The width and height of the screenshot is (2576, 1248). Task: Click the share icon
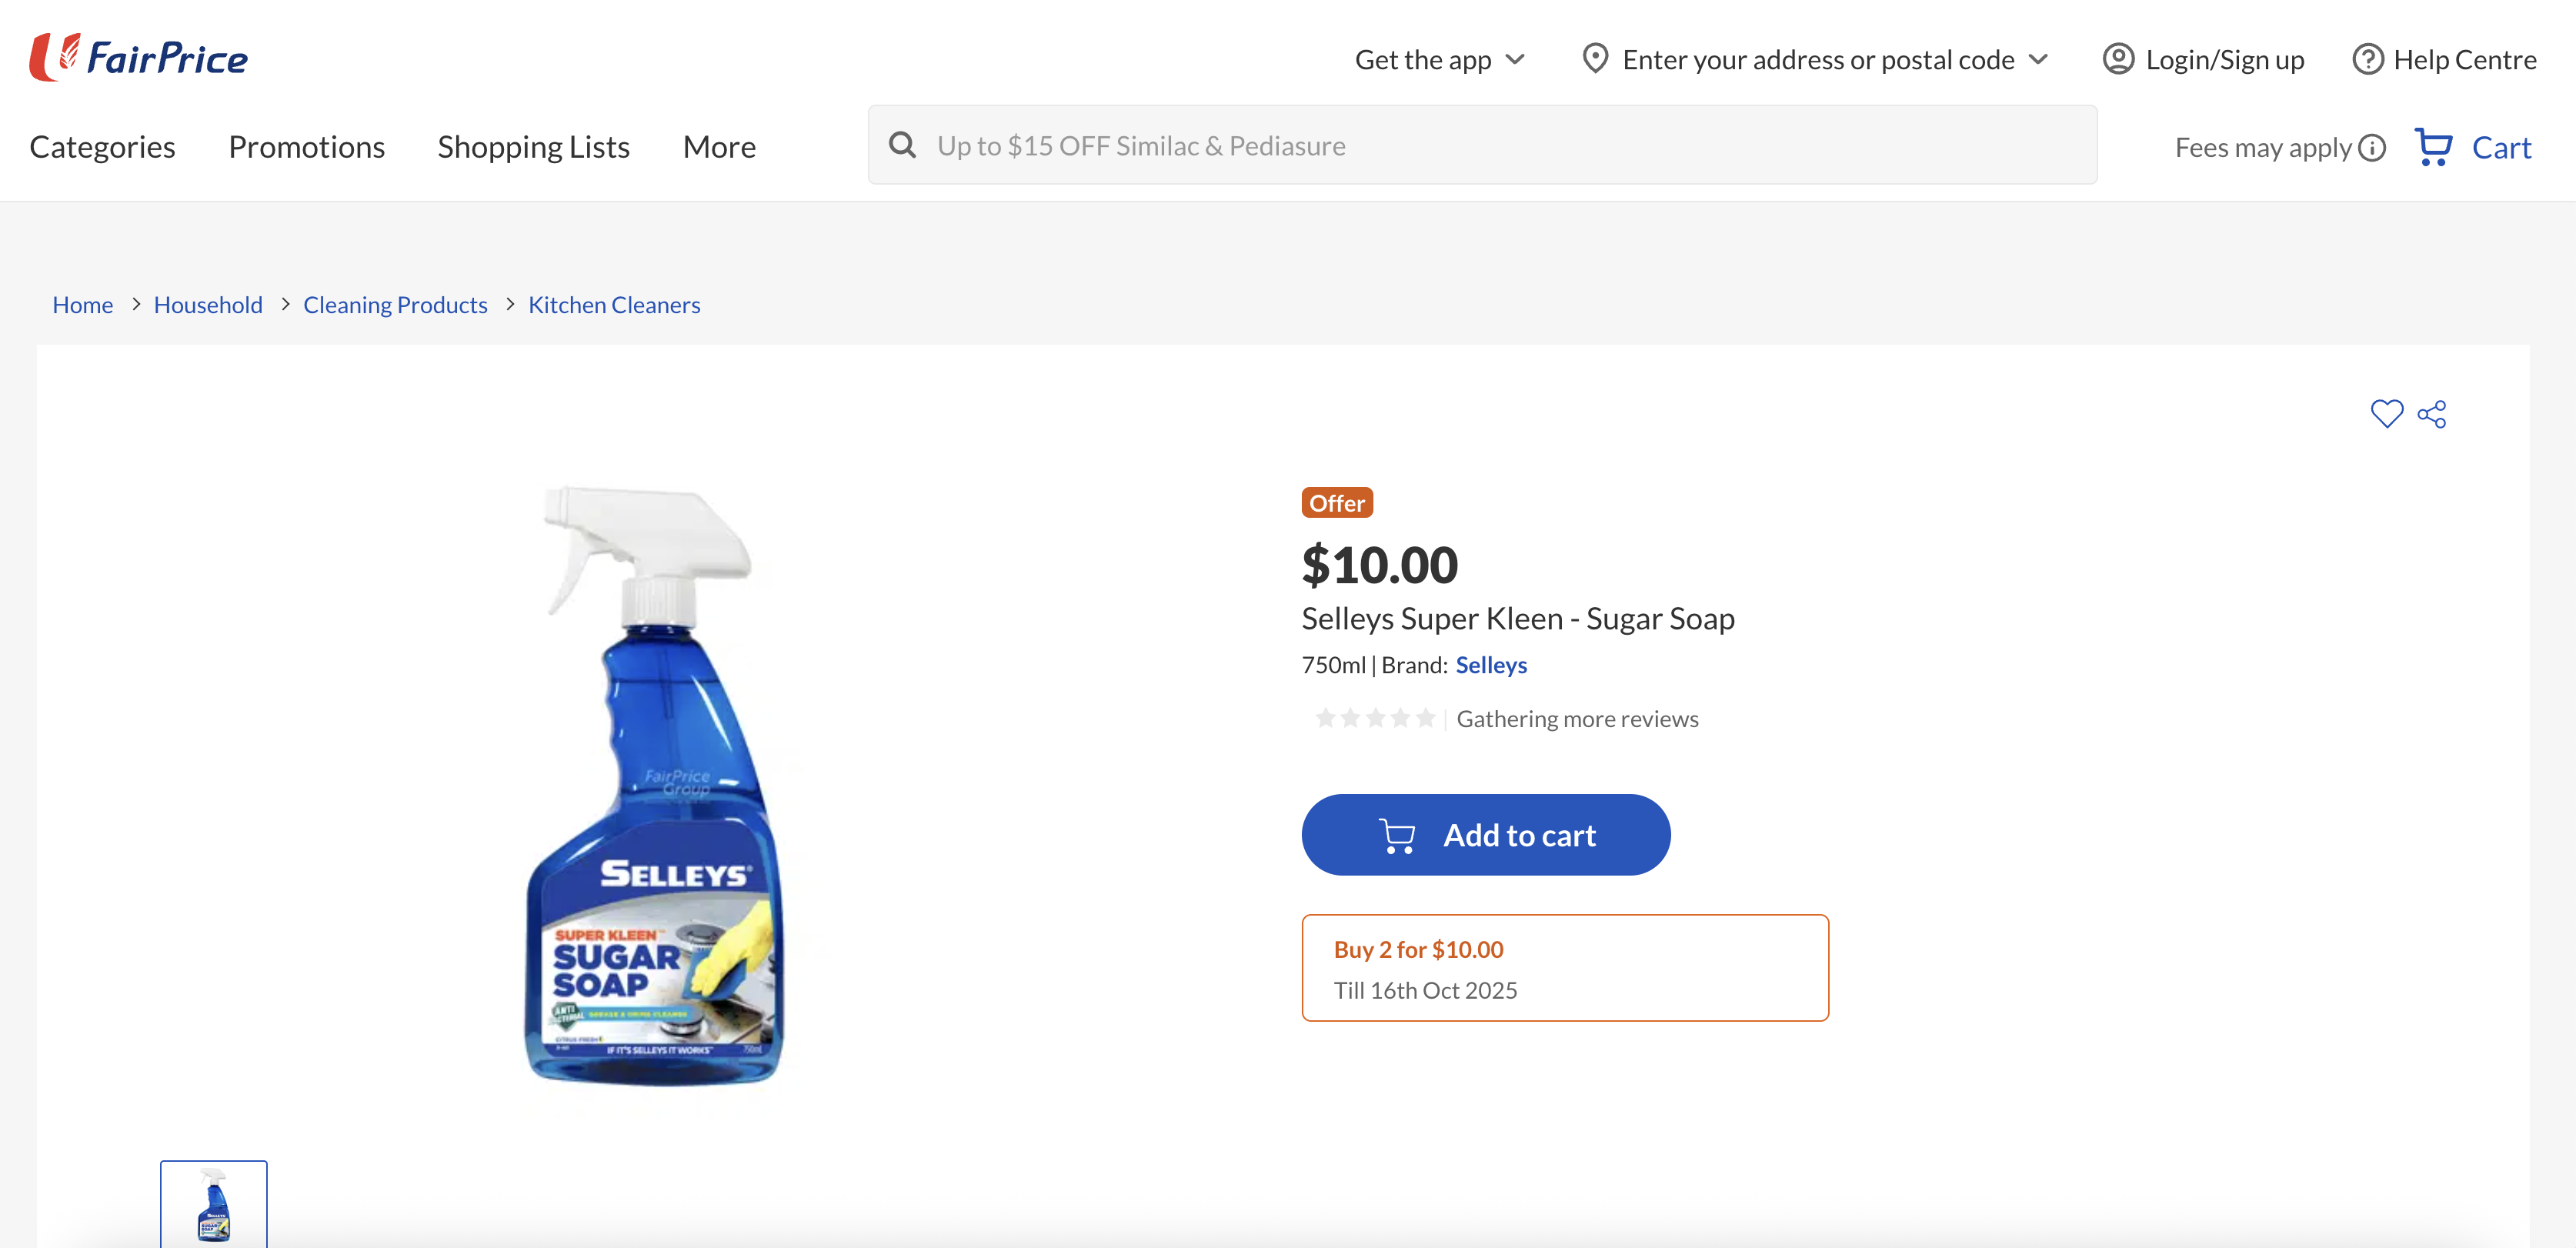click(x=2432, y=413)
